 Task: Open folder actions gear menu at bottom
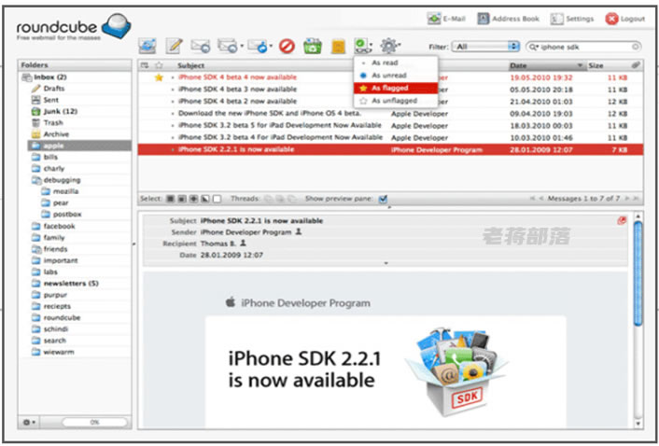(29, 422)
